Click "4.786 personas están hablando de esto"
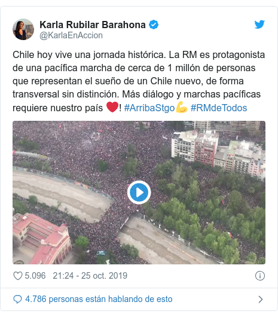The width and height of the screenshot is (278, 317). tap(99, 299)
